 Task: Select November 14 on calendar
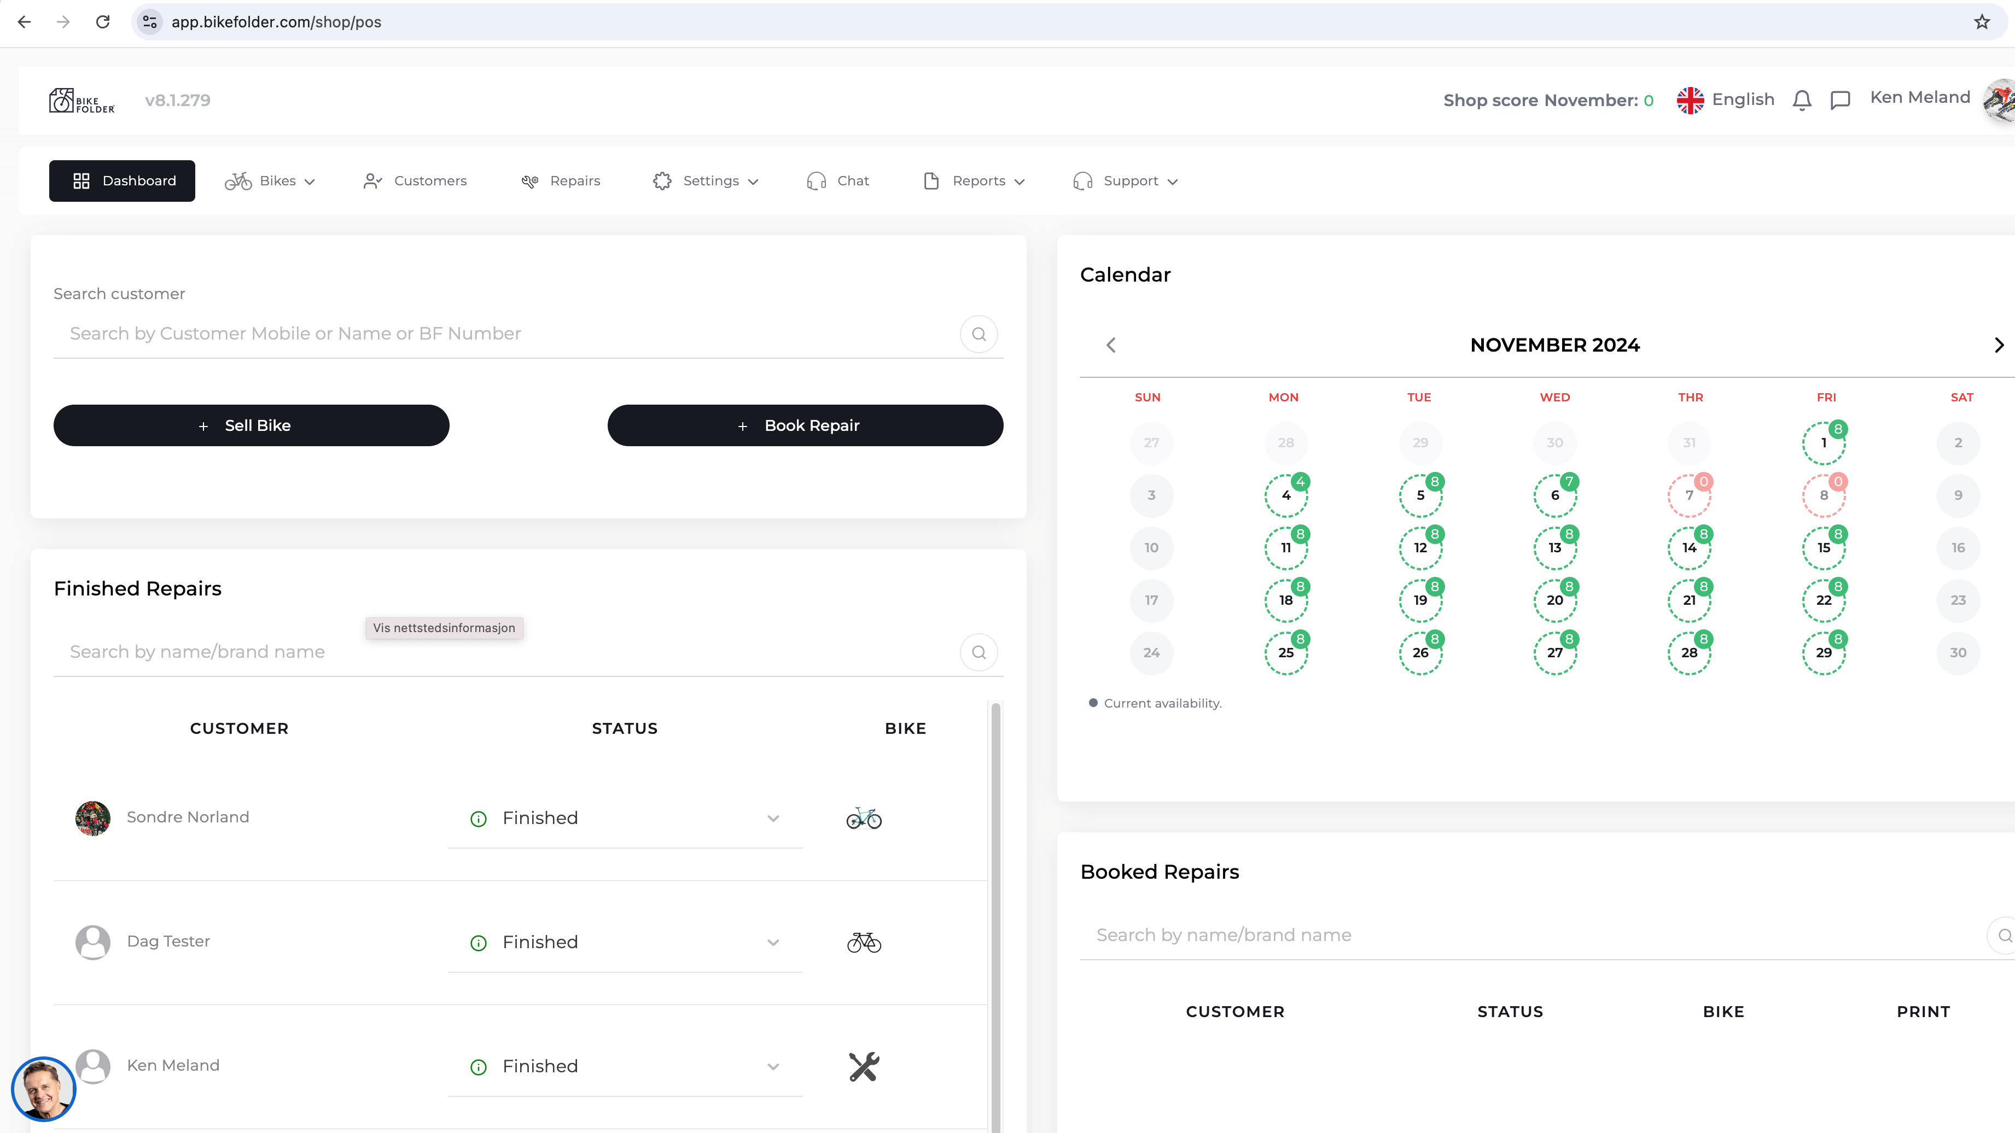1689,547
